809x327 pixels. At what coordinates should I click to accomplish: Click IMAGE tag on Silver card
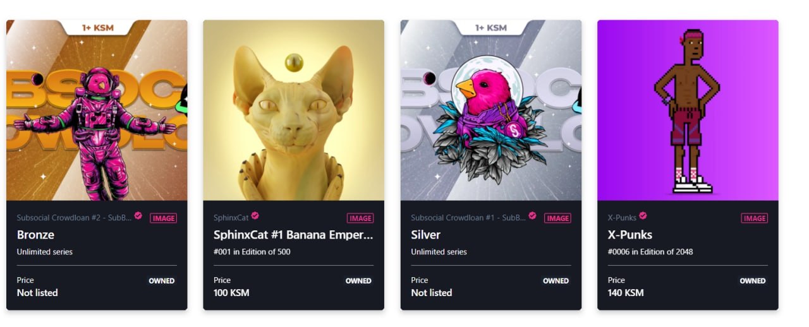point(557,218)
